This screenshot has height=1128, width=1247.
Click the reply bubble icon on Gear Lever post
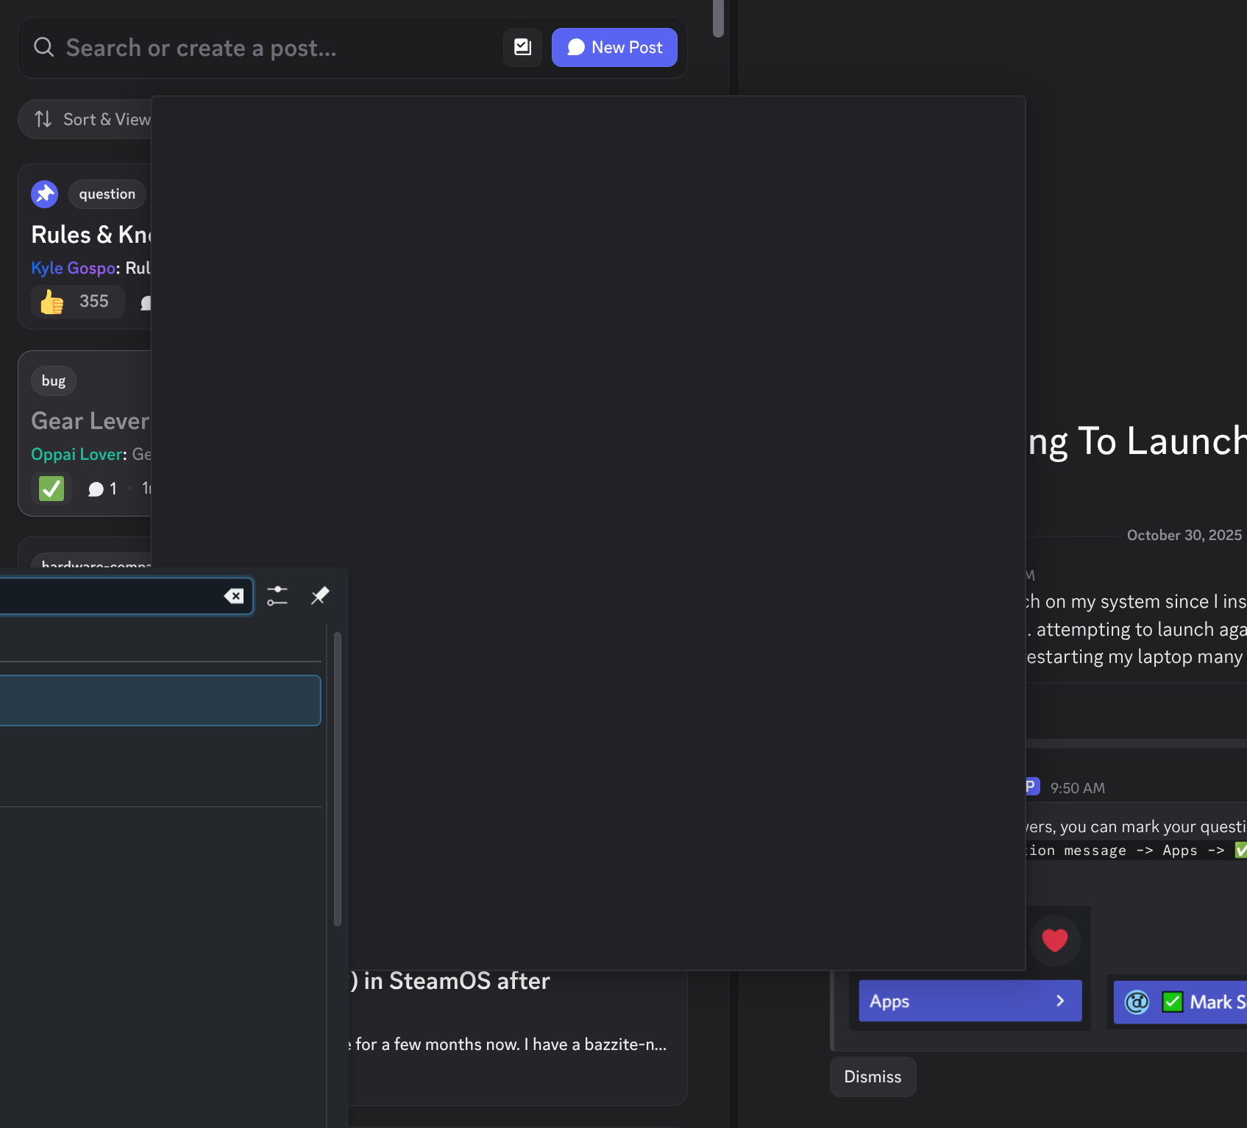(x=96, y=489)
